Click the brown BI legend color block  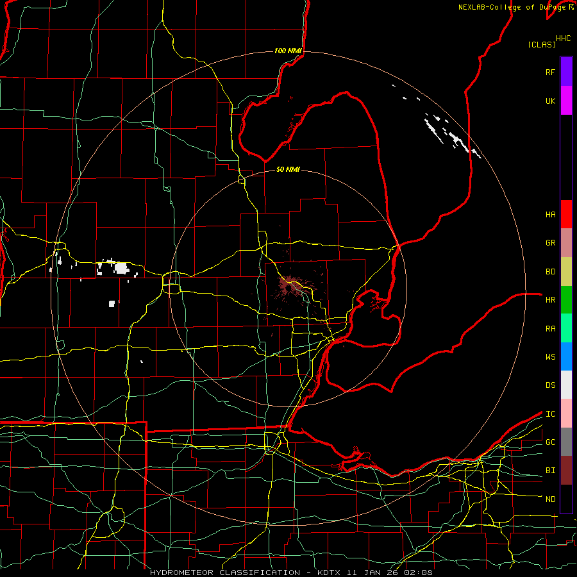pyautogui.click(x=566, y=471)
